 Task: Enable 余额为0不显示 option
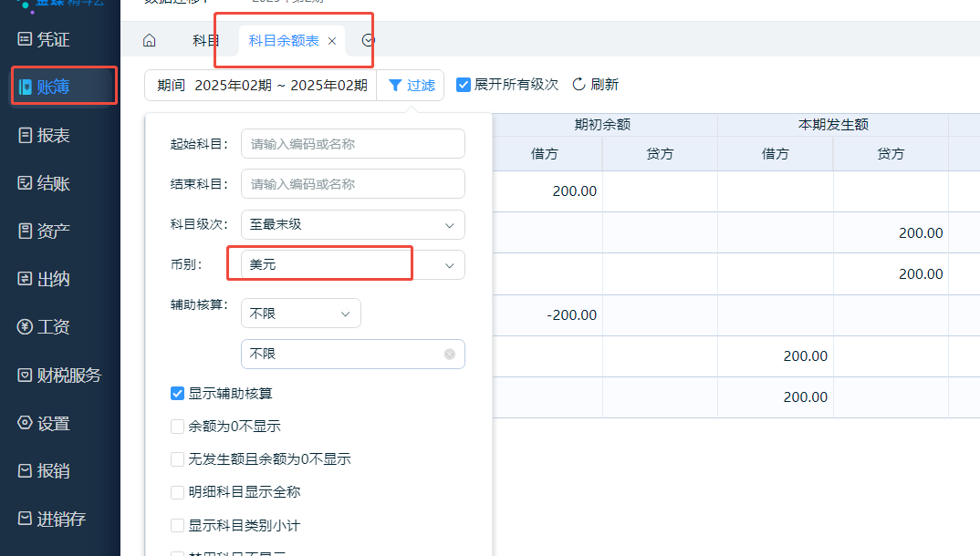click(178, 427)
